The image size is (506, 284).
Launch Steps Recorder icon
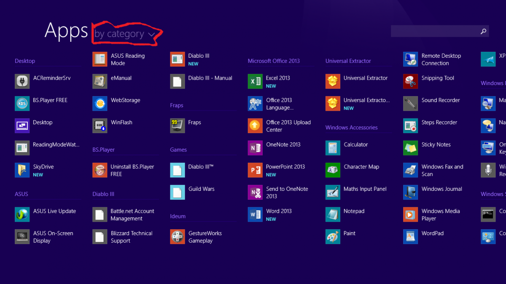(411, 126)
